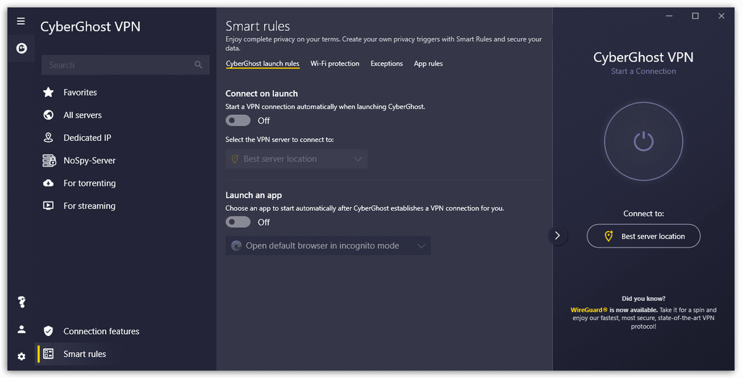The image size is (742, 378).
Task: Click the WireGuard link in the tip
Action: [x=589, y=310]
